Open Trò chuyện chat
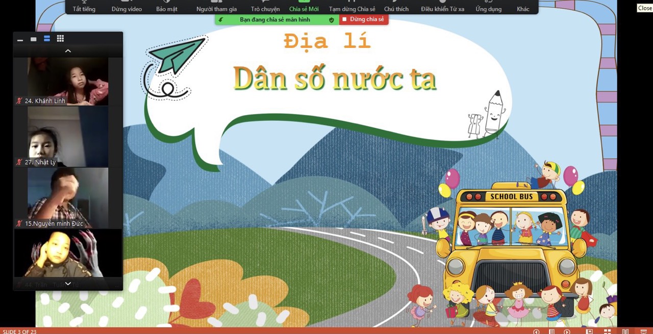Viewport: 653px width, 334px height. click(x=265, y=7)
